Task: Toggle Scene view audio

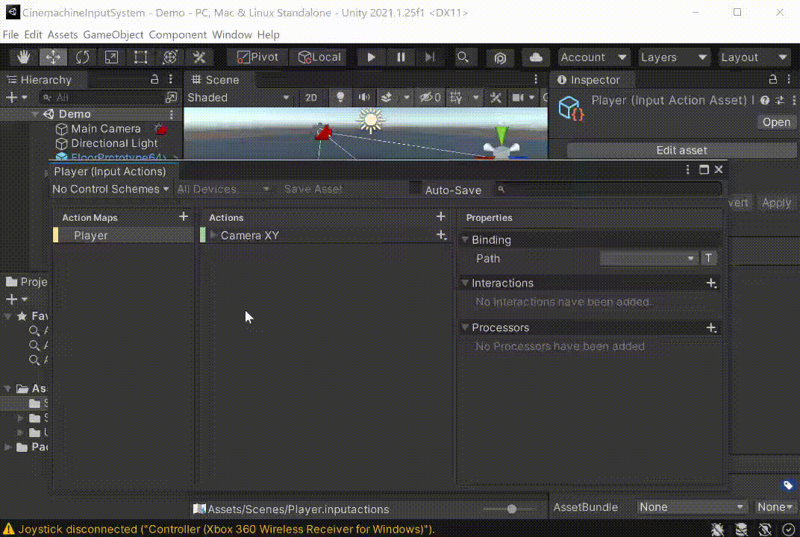Action: [x=363, y=98]
